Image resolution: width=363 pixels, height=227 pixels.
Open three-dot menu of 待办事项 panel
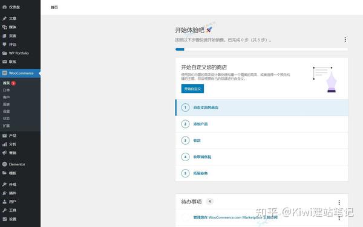click(x=339, y=202)
